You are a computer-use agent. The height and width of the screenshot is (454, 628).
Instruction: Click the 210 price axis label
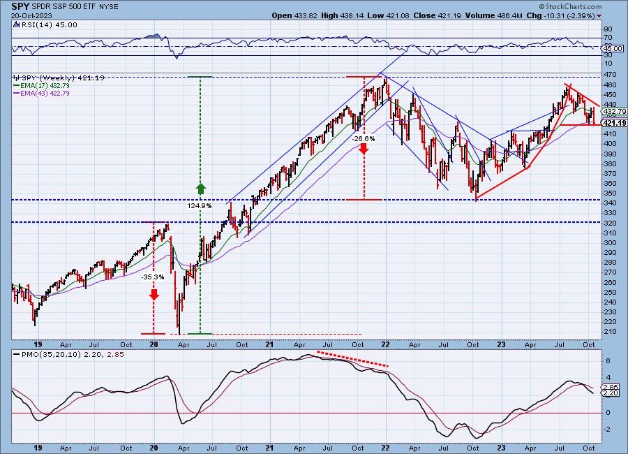click(x=611, y=332)
